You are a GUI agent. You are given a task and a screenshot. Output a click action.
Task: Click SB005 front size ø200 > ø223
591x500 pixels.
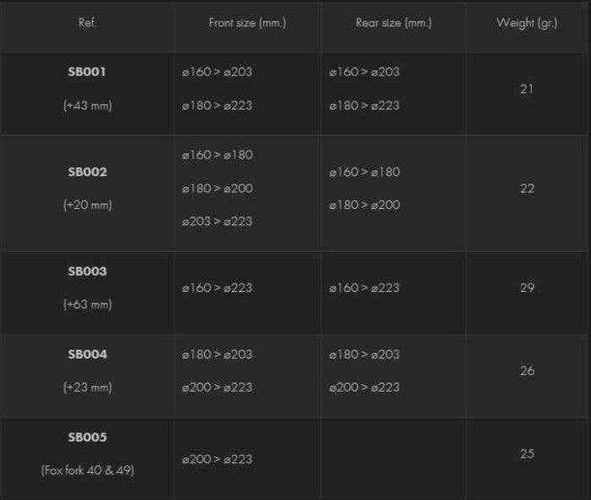coord(217,459)
